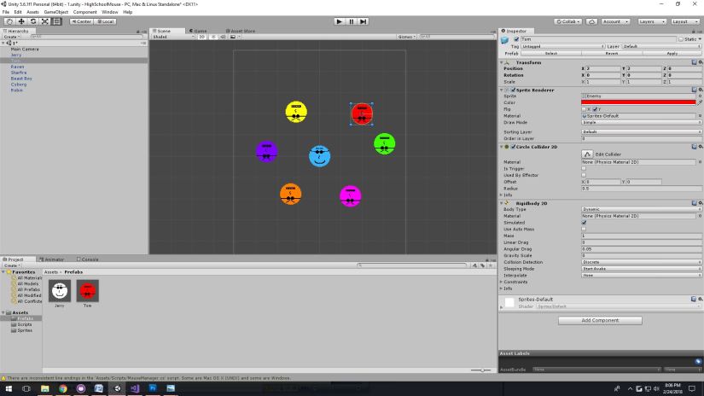Click the Add Component button

(600, 320)
